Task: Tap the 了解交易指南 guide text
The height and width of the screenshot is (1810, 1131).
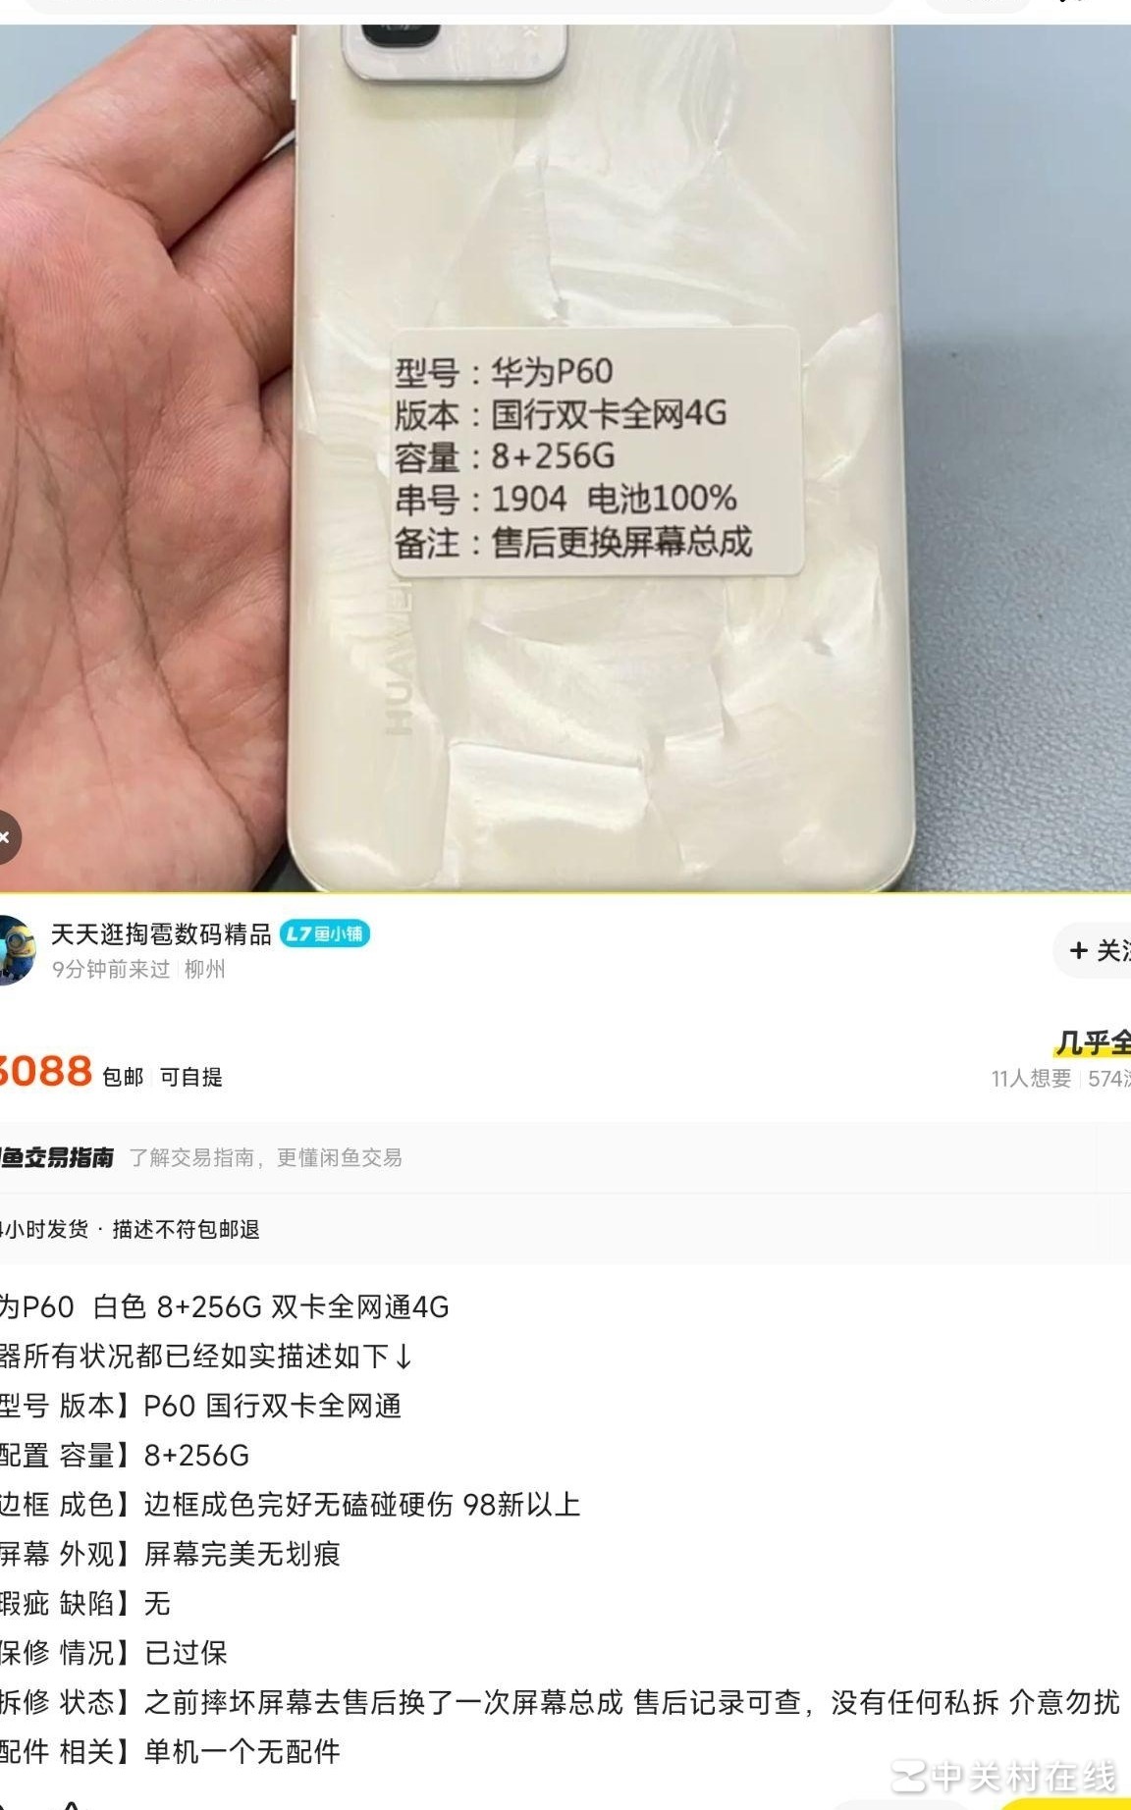Action: [x=265, y=1157]
